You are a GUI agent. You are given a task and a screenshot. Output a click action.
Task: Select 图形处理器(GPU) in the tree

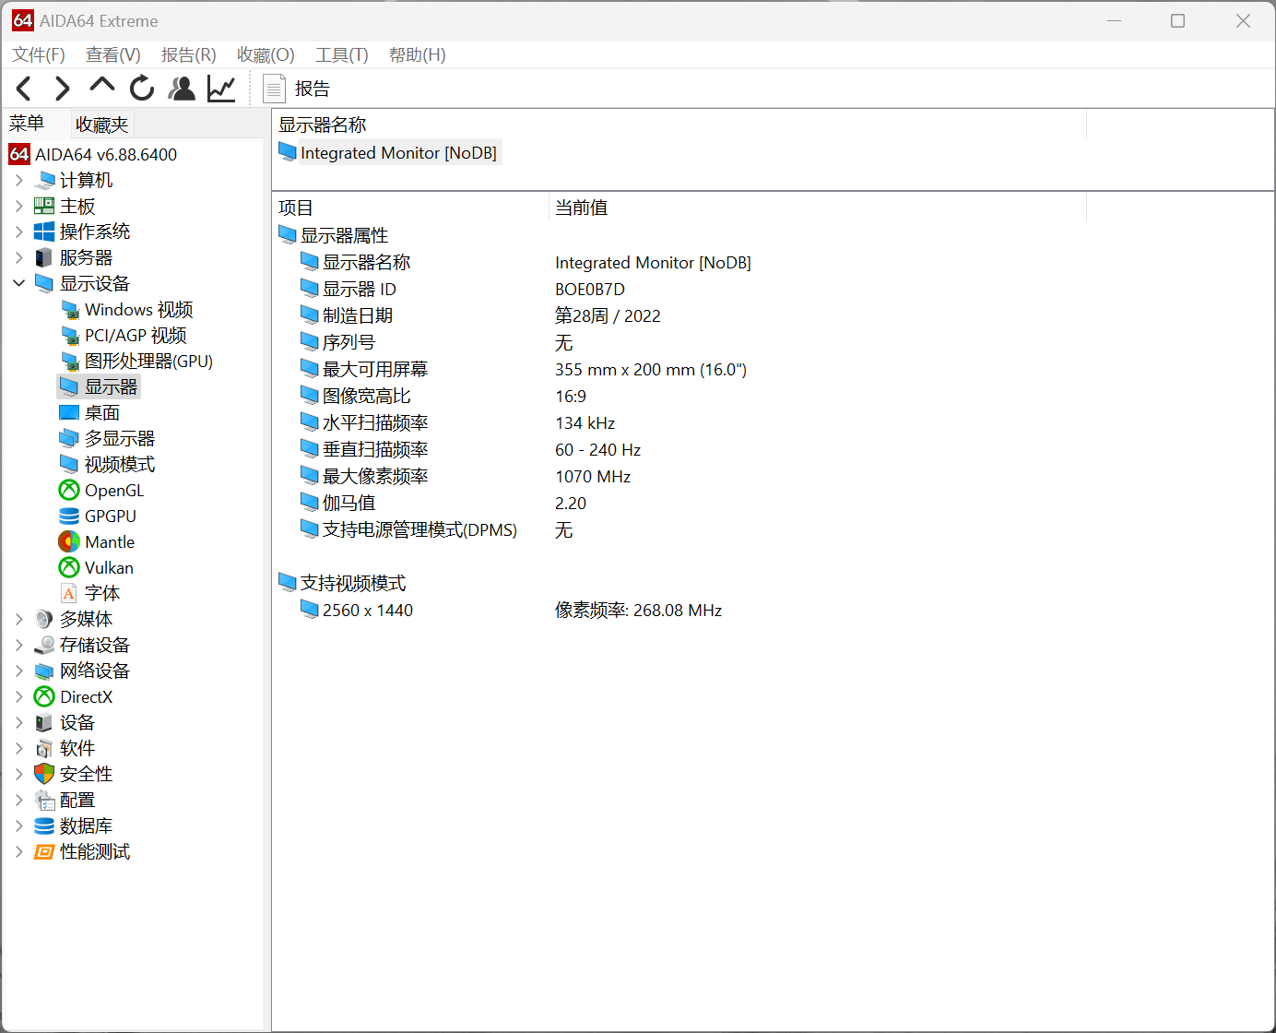coord(148,361)
